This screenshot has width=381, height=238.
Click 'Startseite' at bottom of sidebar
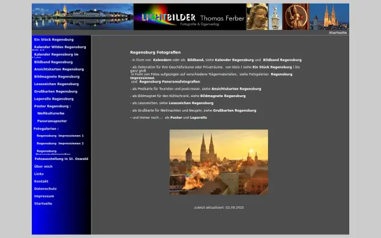tap(43, 204)
